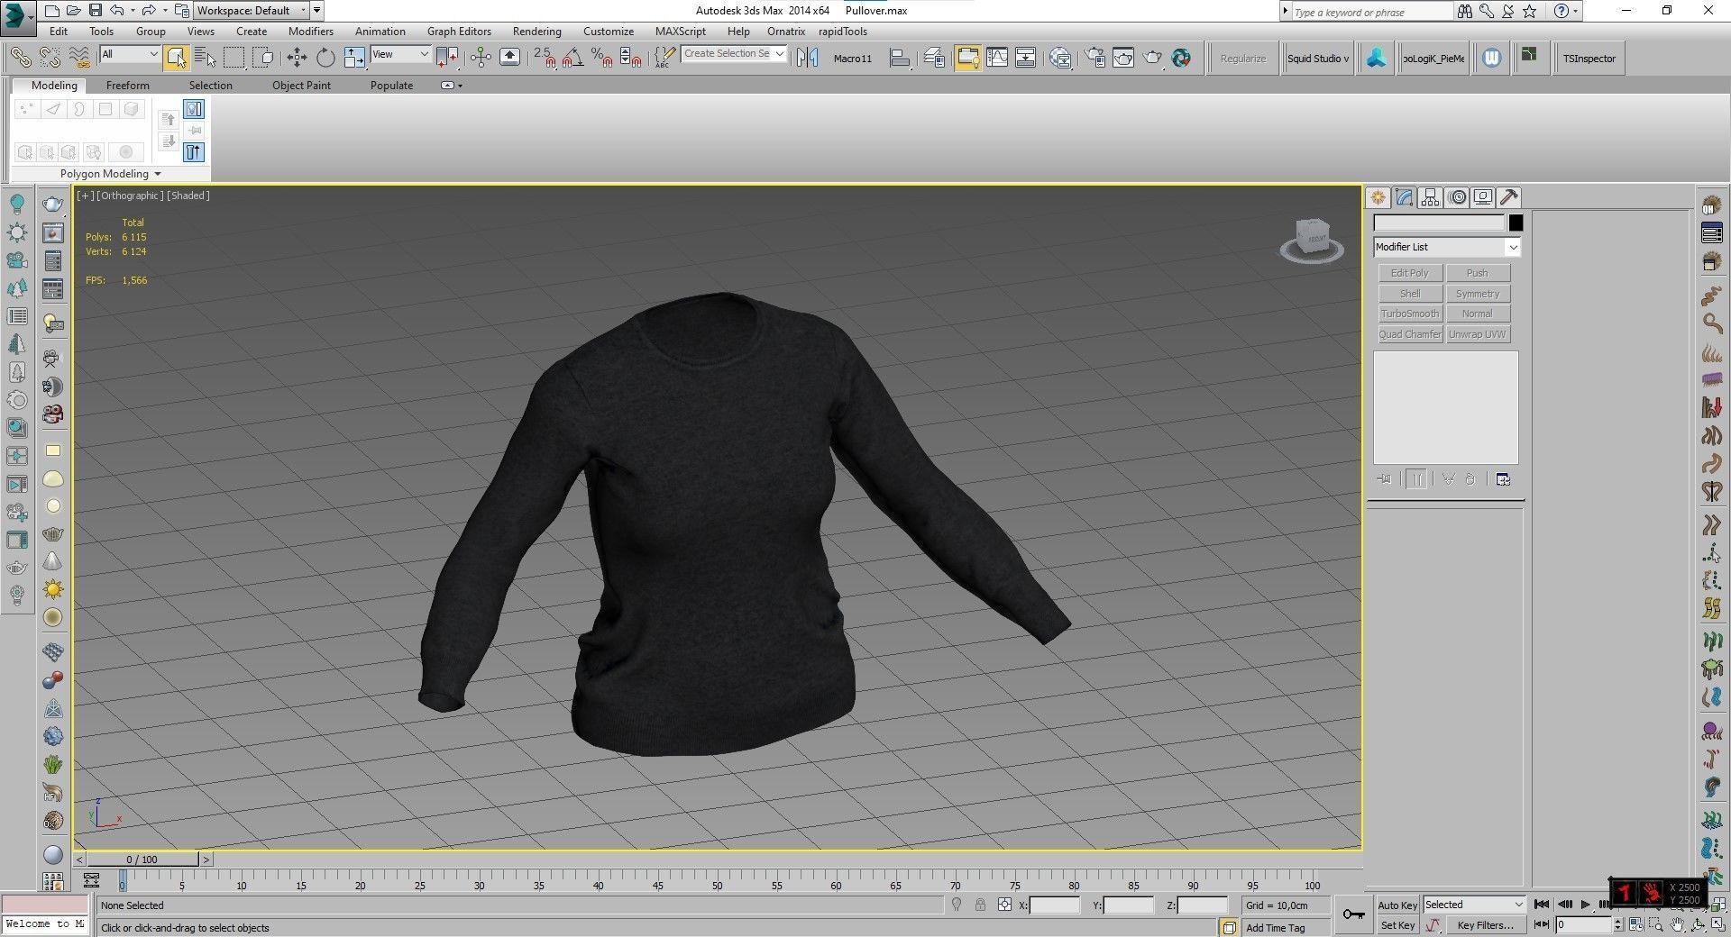Click the Shaded viewport label
The width and height of the screenshot is (1731, 937).
188,196
